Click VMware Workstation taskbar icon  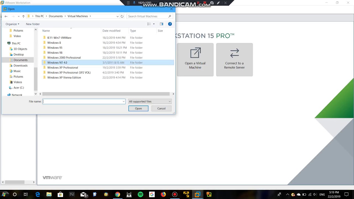click(197, 195)
